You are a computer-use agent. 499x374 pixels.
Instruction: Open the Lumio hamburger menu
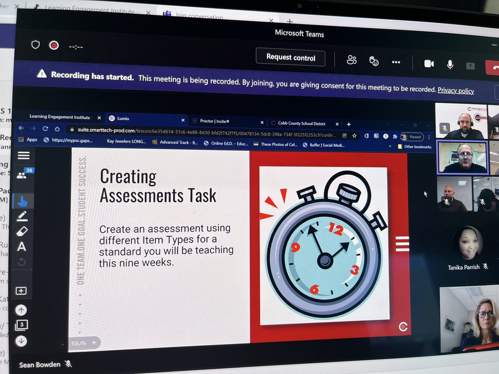[x=23, y=155]
